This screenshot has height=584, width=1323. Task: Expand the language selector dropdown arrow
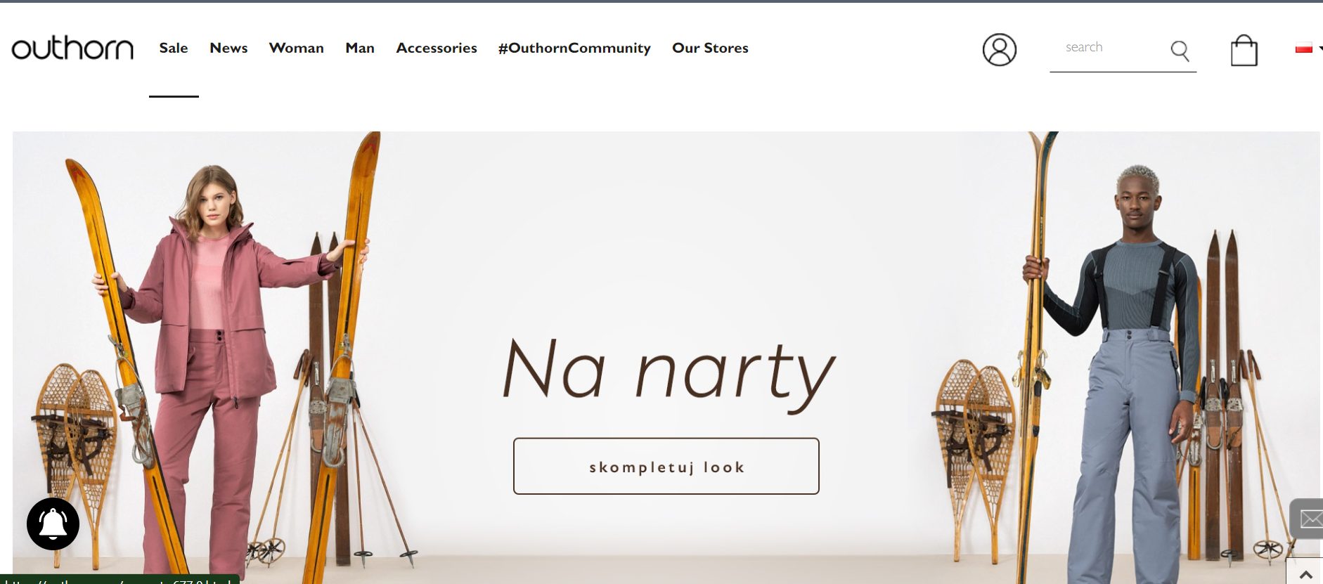(x=1320, y=48)
